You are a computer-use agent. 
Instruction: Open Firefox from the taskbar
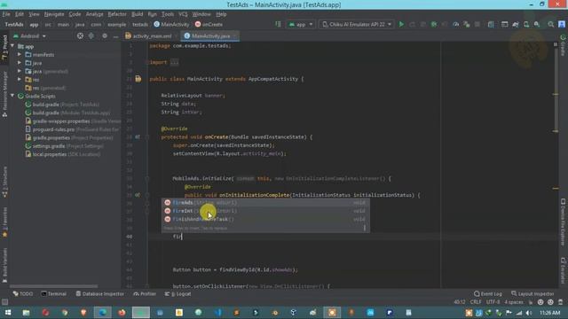tap(122, 313)
